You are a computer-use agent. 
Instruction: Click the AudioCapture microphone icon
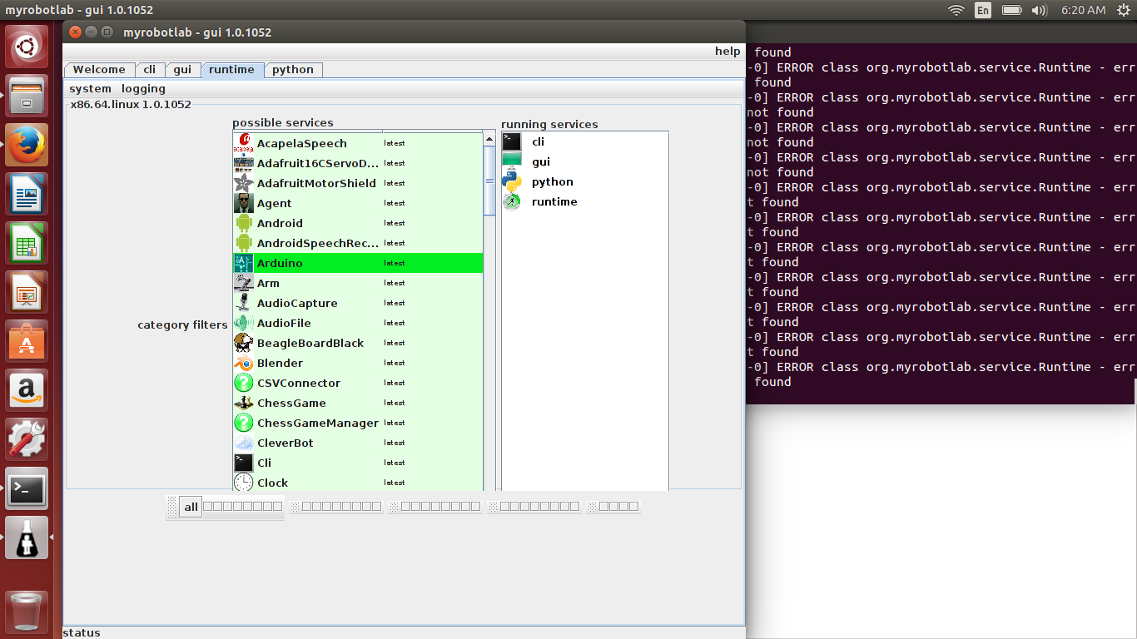(x=243, y=303)
